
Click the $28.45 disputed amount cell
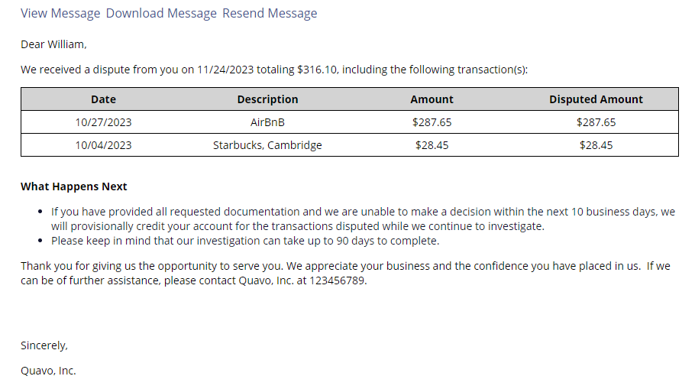click(596, 145)
